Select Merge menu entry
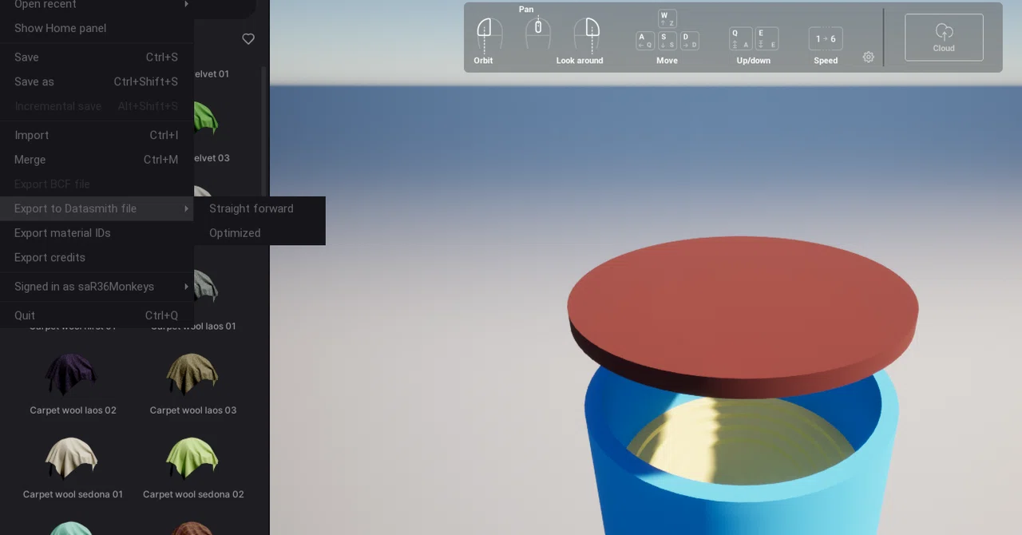 tap(97, 160)
